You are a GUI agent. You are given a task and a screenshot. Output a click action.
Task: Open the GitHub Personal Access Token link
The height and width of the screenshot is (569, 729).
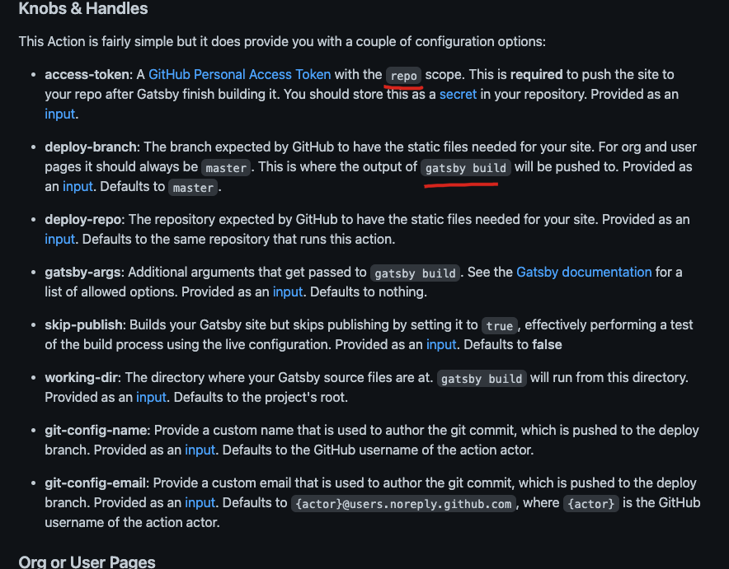pos(239,74)
